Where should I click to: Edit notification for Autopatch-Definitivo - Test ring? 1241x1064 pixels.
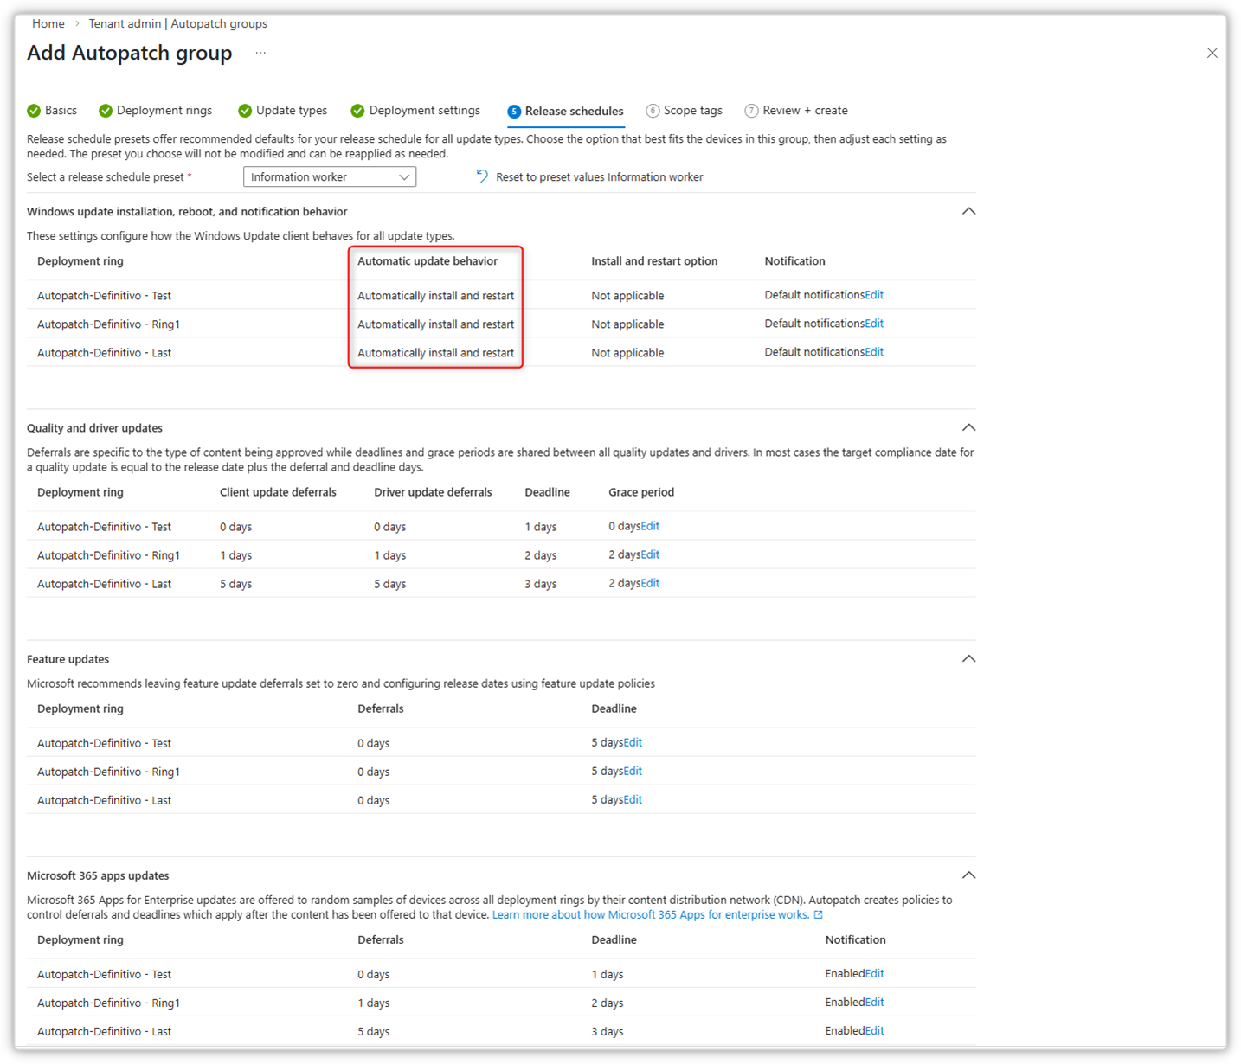(x=874, y=295)
